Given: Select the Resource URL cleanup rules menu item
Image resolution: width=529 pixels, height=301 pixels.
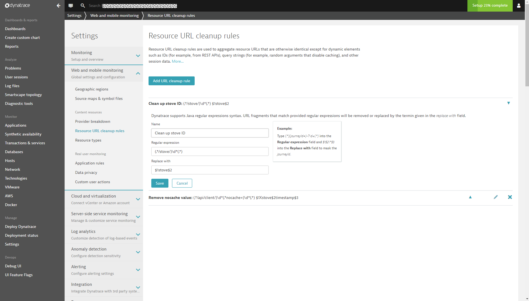Looking at the screenshot, I should click(x=99, y=131).
